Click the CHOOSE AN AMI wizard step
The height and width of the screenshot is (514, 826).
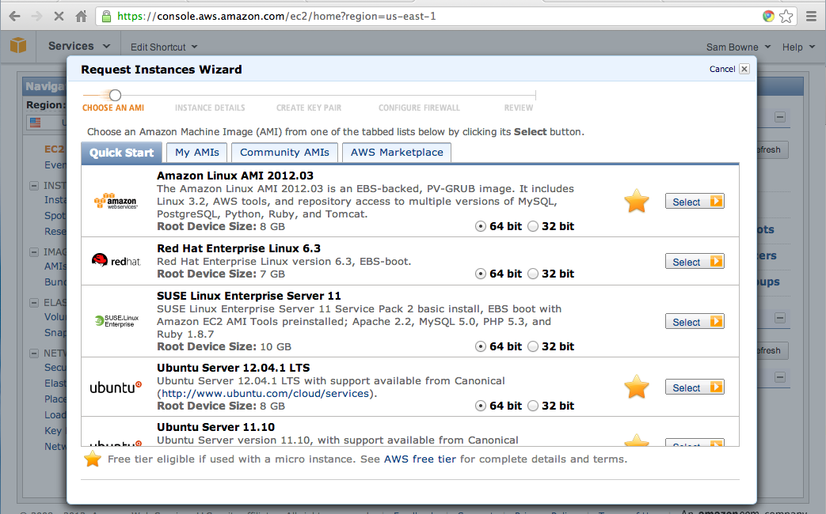click(x=113, y=108)
